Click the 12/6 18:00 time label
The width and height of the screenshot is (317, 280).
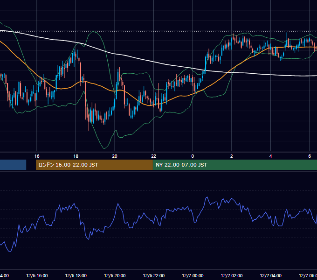[76, 275]
